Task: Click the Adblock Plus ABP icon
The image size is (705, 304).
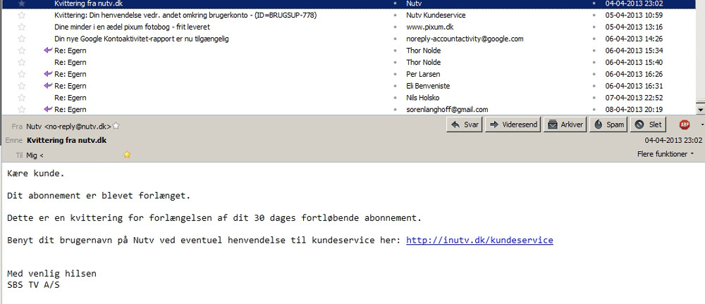Action: click(685, 125)
